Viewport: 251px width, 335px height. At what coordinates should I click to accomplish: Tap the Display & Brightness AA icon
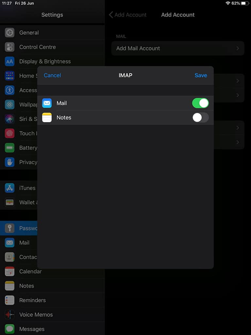coord(9,61)
